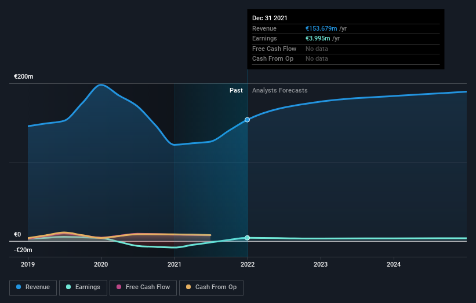Click the -€20m y-axis label
This screenshot has height=303, width=476.
pyautogui.click(x=23, y=250)
